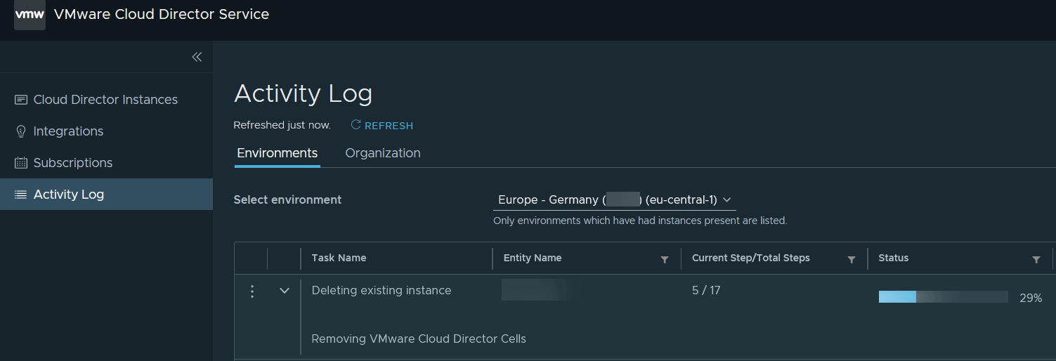Click the 29% deletion progress bar
Viewport: 1056px width, 361px height.
943,297
